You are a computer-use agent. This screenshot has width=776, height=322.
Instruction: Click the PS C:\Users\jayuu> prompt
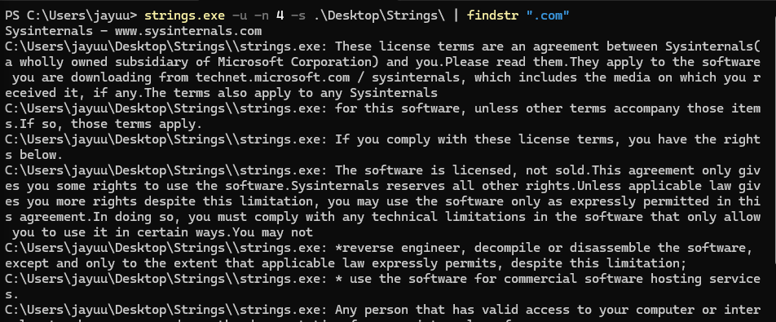(x=71, y=15)
